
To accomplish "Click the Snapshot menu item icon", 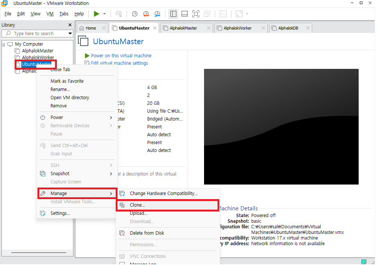I will (x=43, y=174).
